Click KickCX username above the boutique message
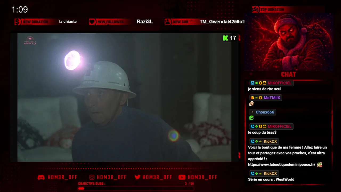Viewport: 341px width, 192px height. coord(270,141)
